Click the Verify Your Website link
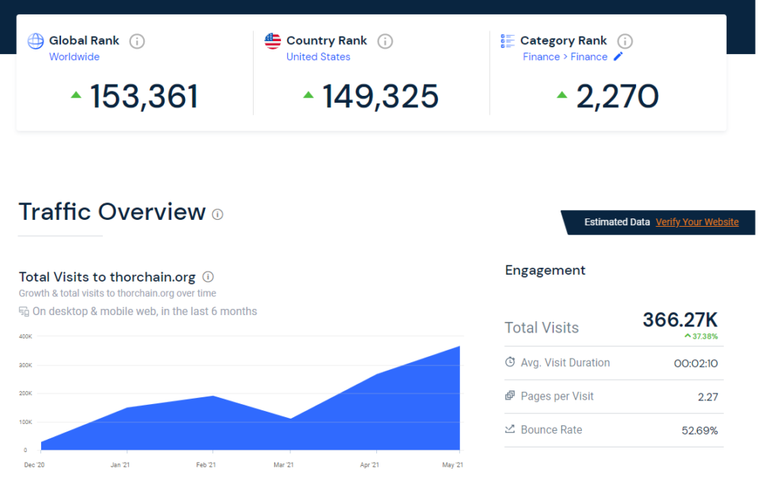 click(697, 222)
